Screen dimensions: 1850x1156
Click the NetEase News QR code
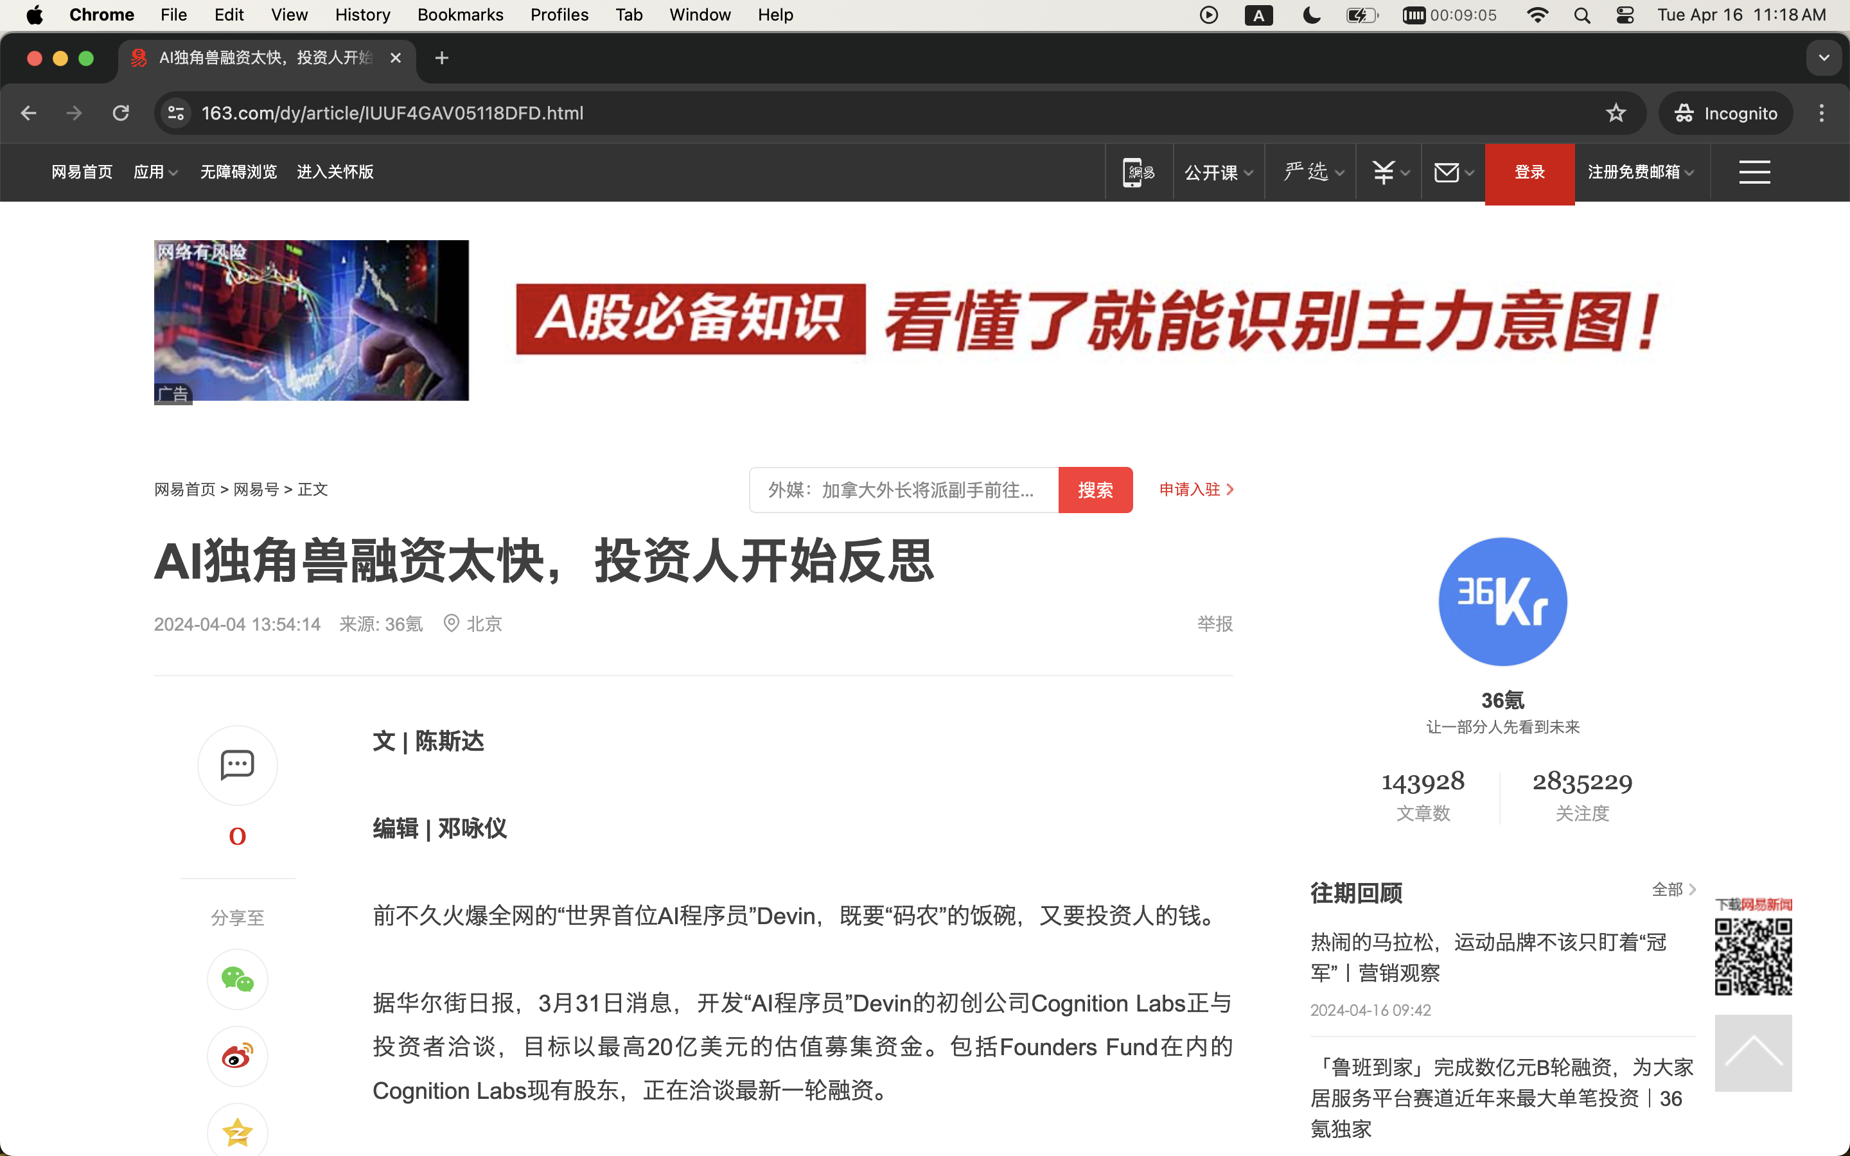click(x=1753, y=956)
